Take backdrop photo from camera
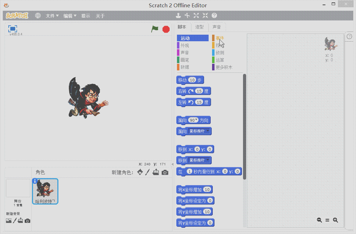This screenshot has width=356, height=234. click(x=27, y=220)
